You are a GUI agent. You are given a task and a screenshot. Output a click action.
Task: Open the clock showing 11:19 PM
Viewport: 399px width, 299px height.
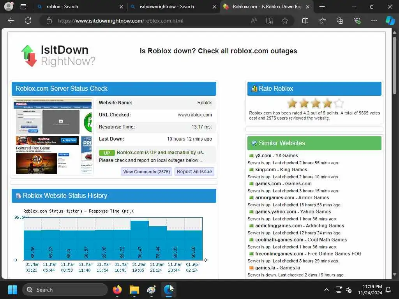pyautogui.click(x=370, y=290)
